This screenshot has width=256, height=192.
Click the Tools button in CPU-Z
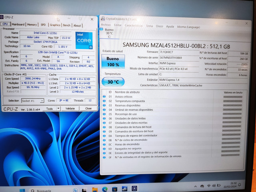tap(50, 108)
